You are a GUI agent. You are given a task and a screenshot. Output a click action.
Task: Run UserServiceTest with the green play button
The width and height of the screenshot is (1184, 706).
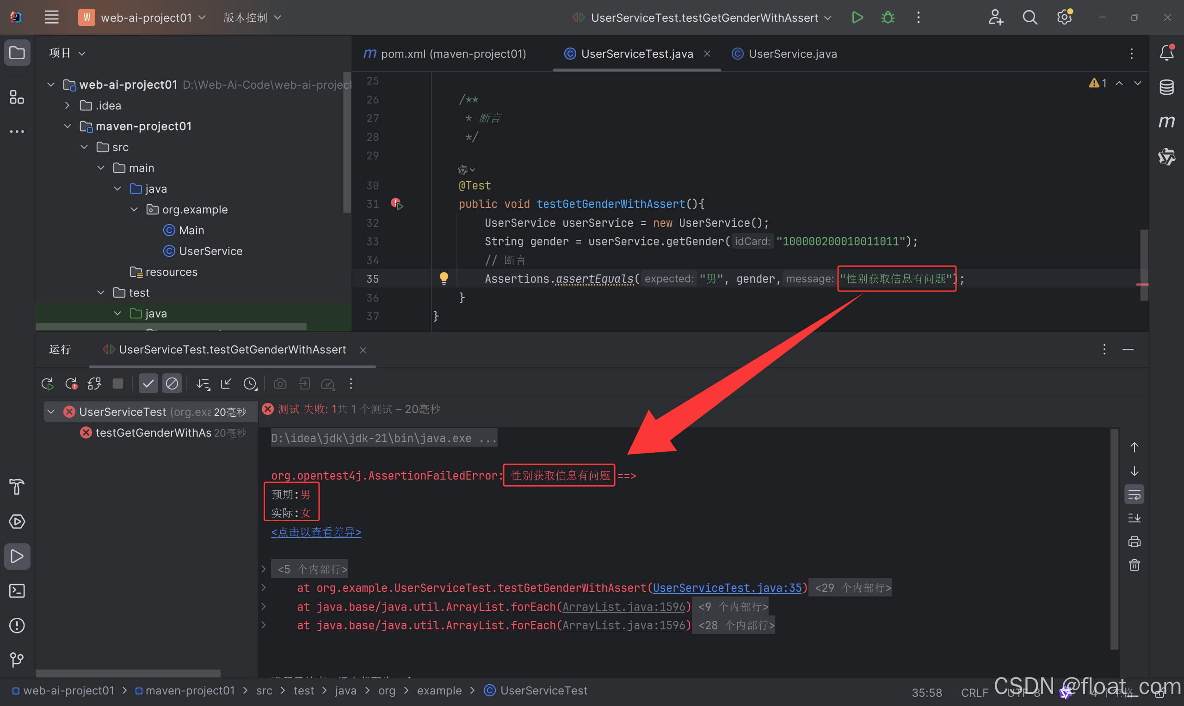click(857, 18)
